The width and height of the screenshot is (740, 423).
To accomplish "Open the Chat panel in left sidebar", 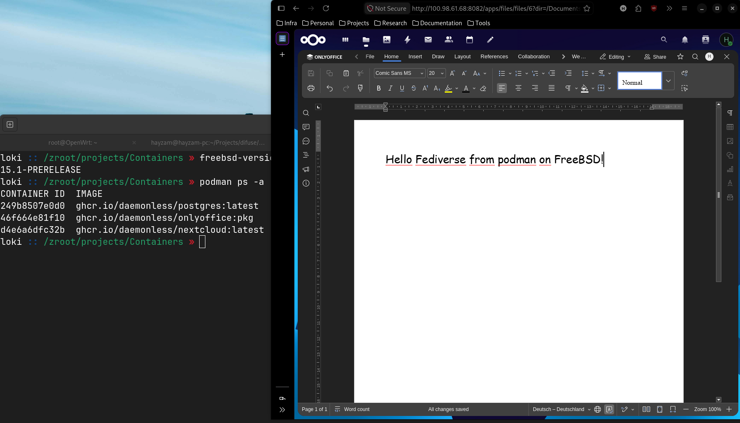I will coord(306,141).
